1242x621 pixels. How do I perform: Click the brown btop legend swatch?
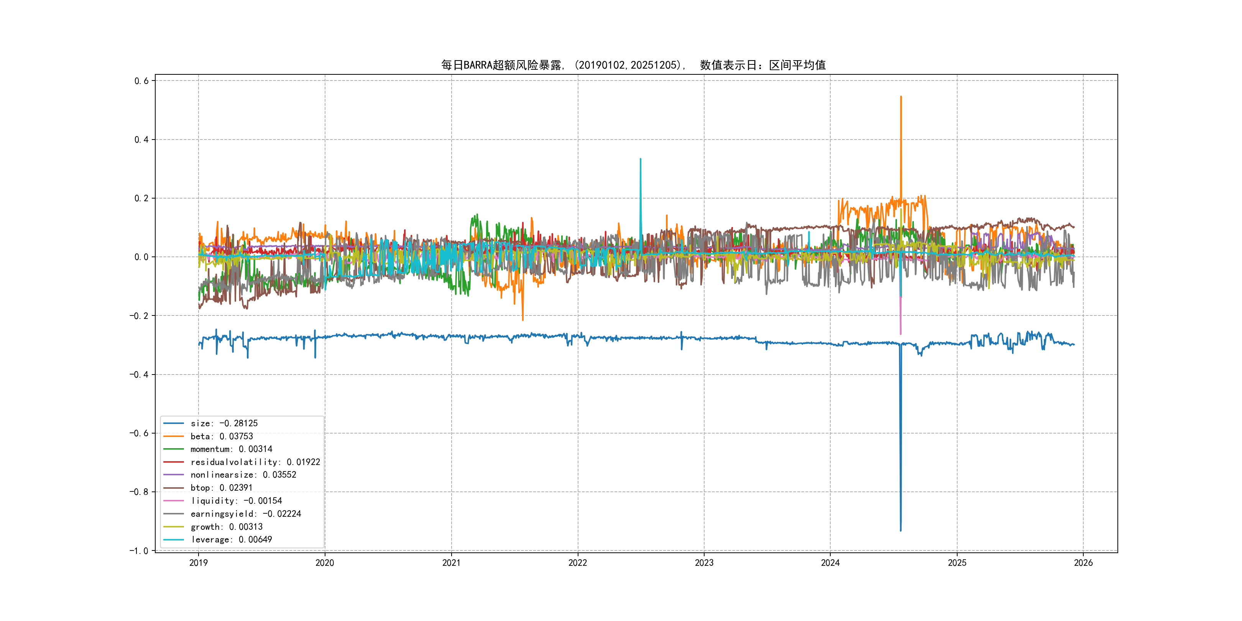tap(174, 488)
